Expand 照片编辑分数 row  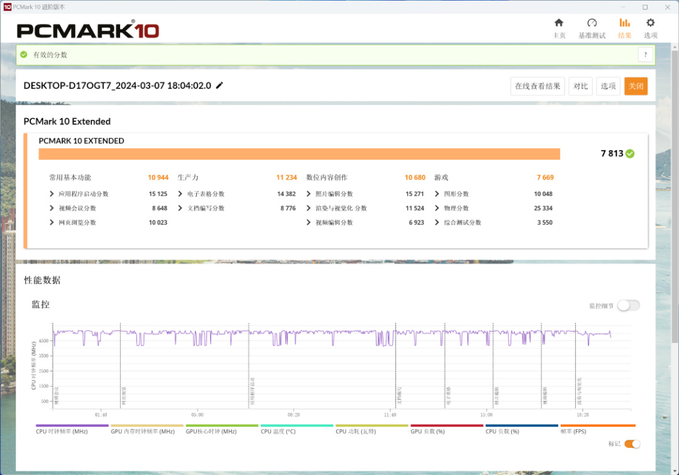(308, 194)
